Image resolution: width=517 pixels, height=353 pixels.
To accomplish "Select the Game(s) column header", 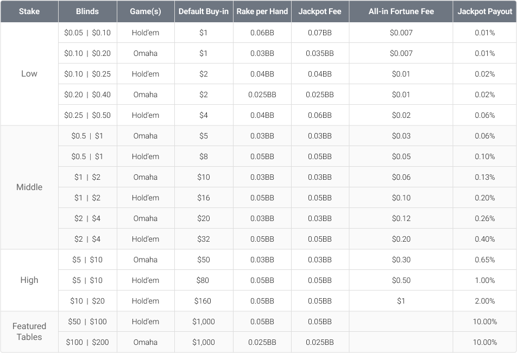I will pos(145,11).
